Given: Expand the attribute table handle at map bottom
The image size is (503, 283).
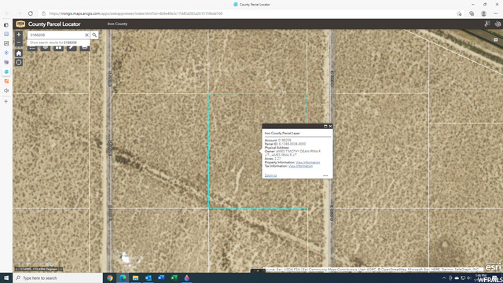Looking at the screenshot, I should click(258, 270).
